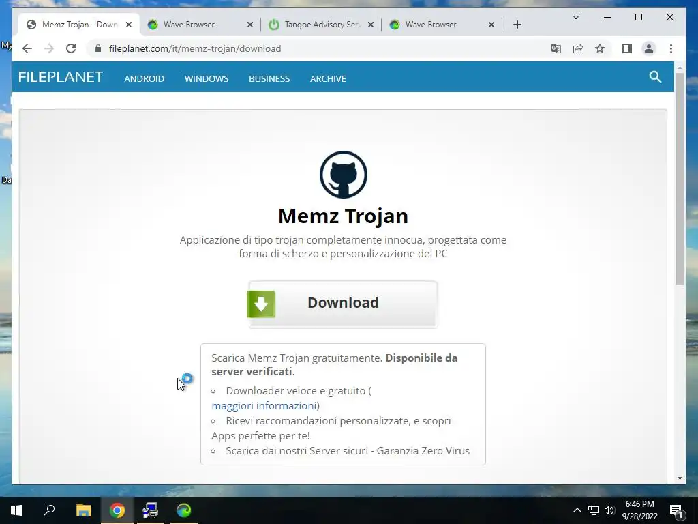Open the volume tray icon
This screenshot has height=524, width=698.
[x=609, y=510]
